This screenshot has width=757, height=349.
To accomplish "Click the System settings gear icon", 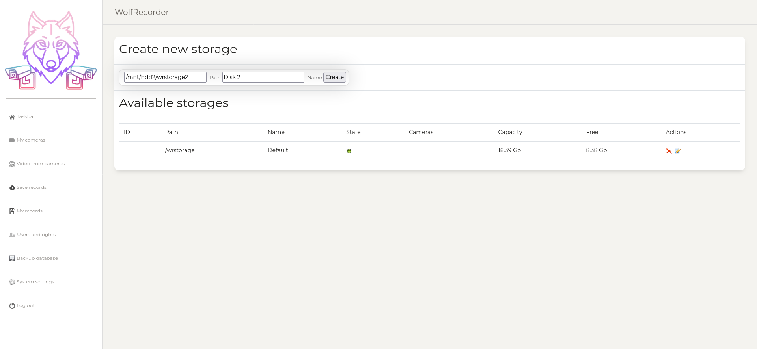I will [x=12, y=282].
